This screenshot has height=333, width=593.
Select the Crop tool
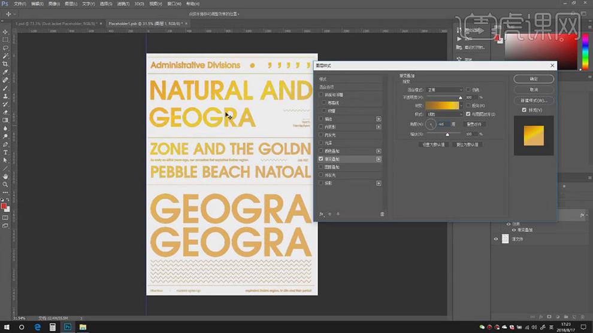tap(5, 64)
